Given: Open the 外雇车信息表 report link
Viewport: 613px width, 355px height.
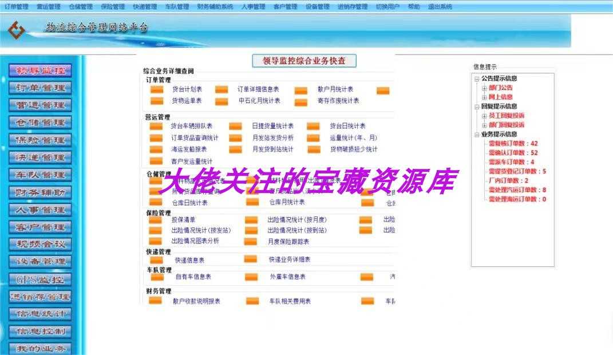Looking at the screenshot, I should [x=288, y=277].
